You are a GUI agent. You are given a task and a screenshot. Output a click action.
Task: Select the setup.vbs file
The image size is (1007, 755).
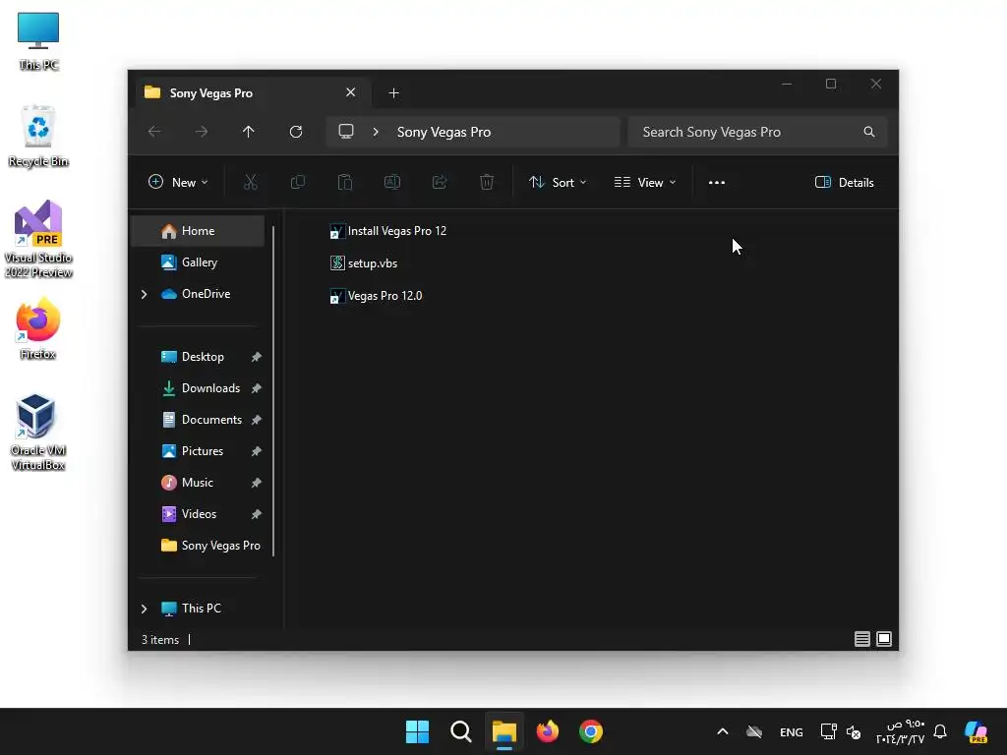click(364, 263)
